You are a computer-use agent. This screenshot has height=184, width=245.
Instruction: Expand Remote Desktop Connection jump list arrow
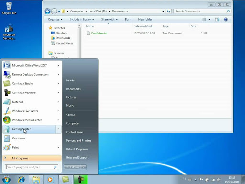[x=58, y=74]
